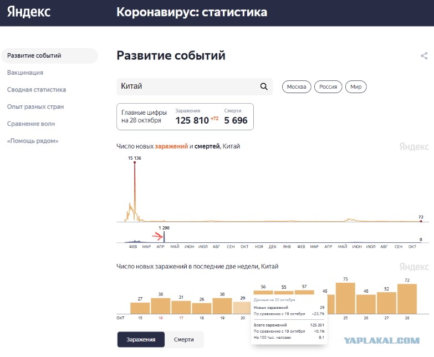The image size is (434, 357).
Task: Switch to the Смерти tab
Action: click(x=184, y=339)
